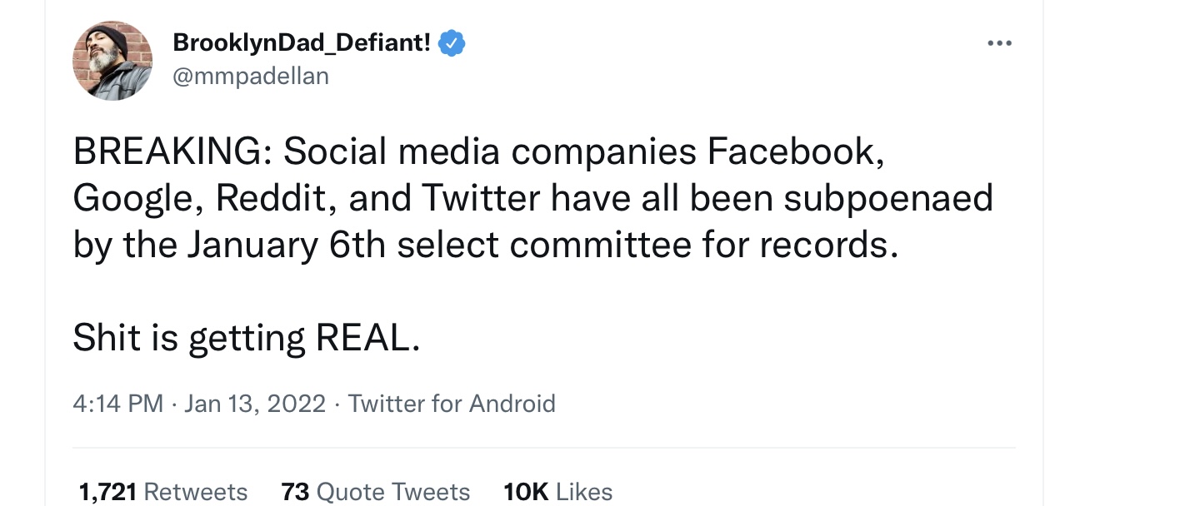
Task: Open the three-dot more options menu
Action: pos(998,42)
